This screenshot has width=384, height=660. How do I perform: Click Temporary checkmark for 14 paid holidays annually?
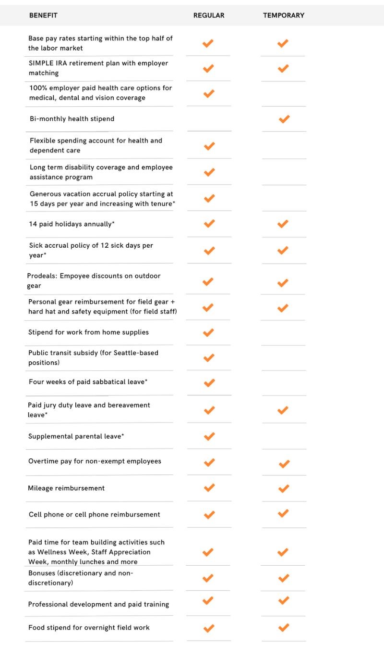tap(283, 224)
